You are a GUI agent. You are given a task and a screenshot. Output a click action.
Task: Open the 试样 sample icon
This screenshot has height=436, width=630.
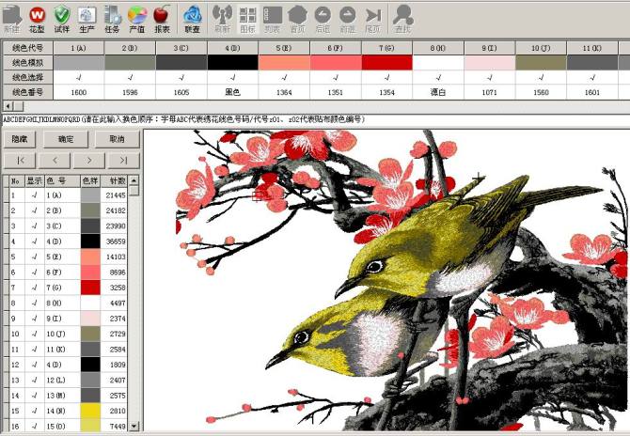point(61,17)
